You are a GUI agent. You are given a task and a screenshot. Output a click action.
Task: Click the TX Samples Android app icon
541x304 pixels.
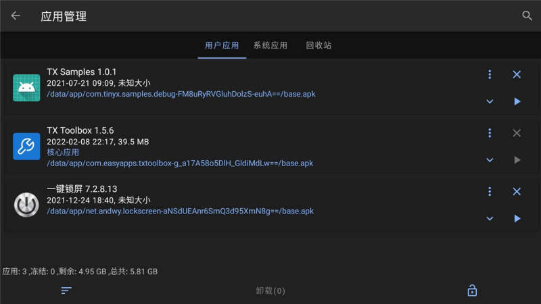(26, 88)
